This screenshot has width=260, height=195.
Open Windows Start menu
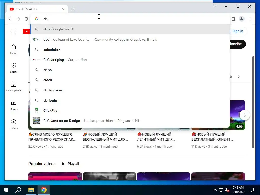6,190
